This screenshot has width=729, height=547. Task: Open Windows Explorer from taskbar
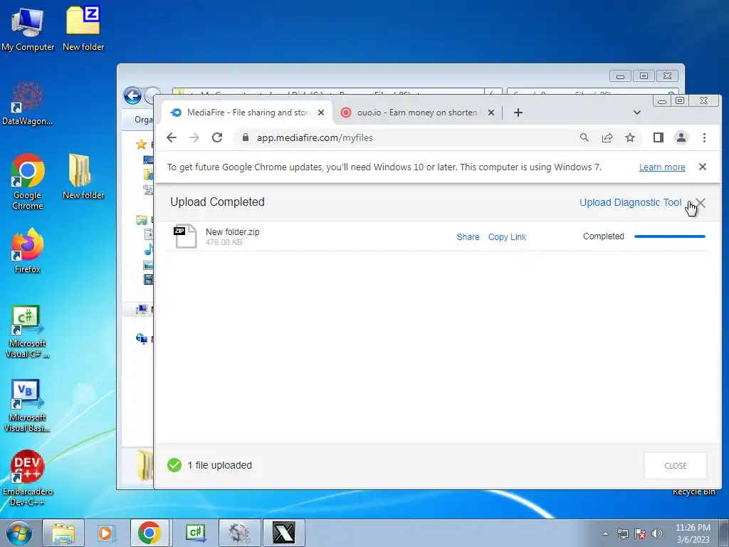(63, 533)
